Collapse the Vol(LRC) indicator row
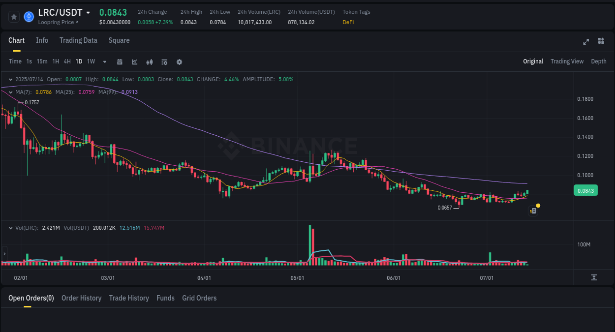The height and width of the screenshot is (332, 615). (x=10, y=228)
